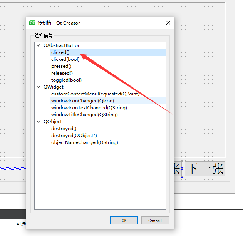
Task: Click the form's bottom-right size grip
Action: point(232,191)
